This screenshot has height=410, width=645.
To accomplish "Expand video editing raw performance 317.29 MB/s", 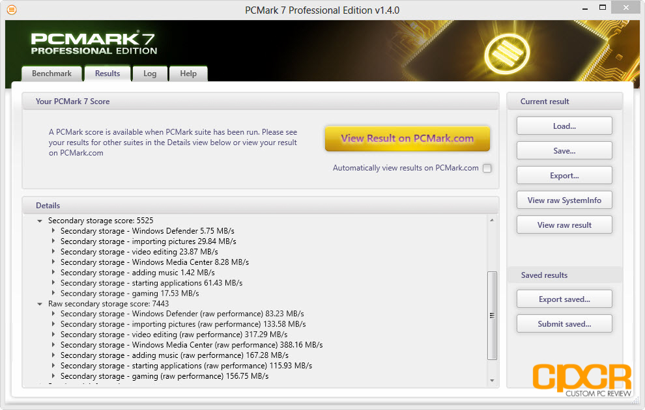I will pos(53,335).
